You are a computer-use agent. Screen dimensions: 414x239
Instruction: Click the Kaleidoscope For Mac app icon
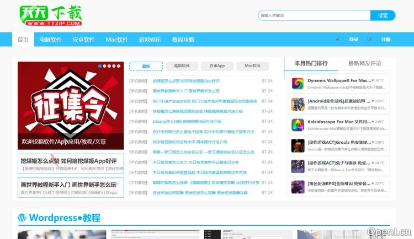(x=298, y=125)
